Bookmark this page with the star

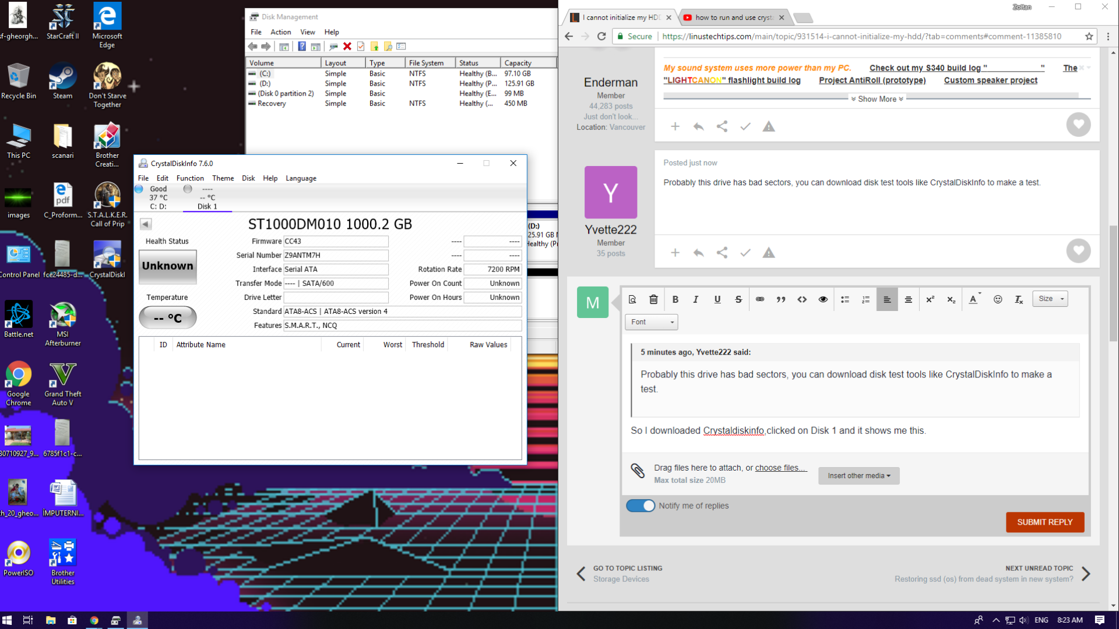1089,36
